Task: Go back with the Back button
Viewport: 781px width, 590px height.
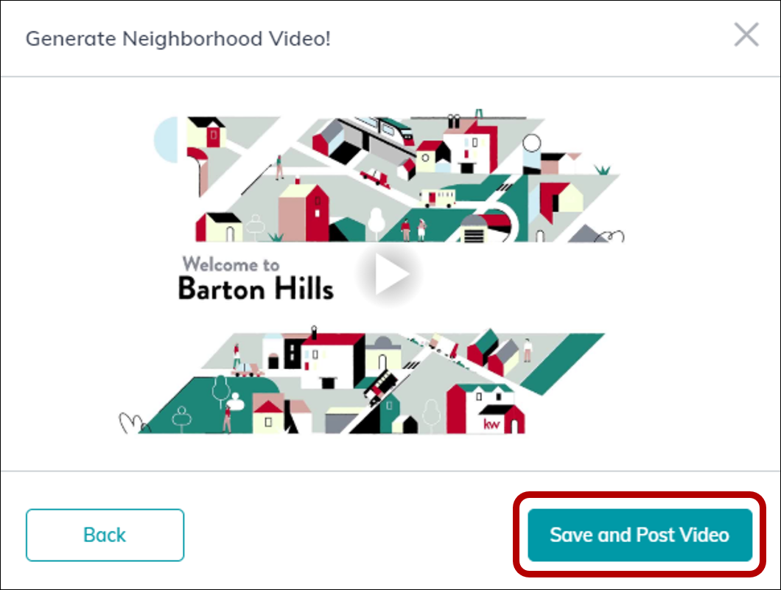Action: pos(105,535)
